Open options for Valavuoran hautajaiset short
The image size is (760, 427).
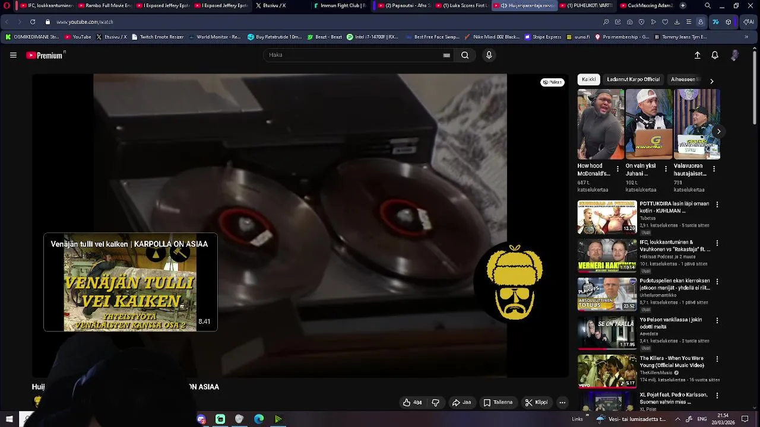(714, 169)
